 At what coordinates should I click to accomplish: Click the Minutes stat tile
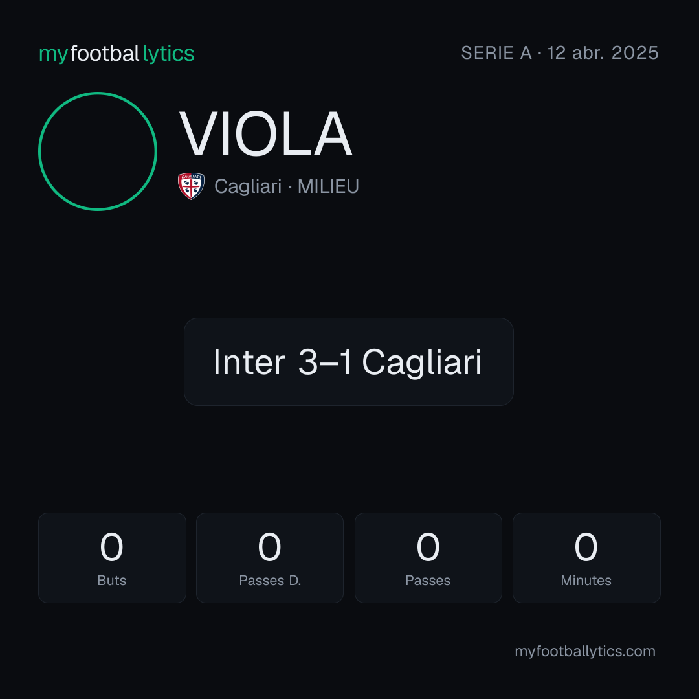586,558
